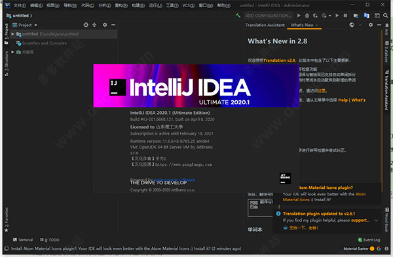Click the untitled breadcrumb in navigation bar
The height and width of the screenshot is (257, 393).
tap(20, 16)
